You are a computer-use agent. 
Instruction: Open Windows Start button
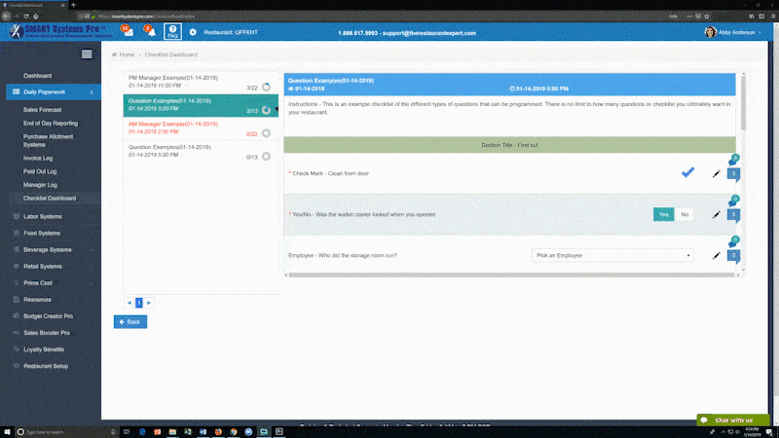pyautogui.click(x=7, y=432)
